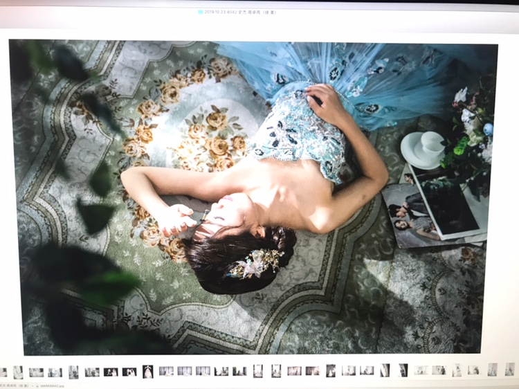Click the folder icon in the window title
This screenshot has height=389, width=519.
tap(200, 12)
